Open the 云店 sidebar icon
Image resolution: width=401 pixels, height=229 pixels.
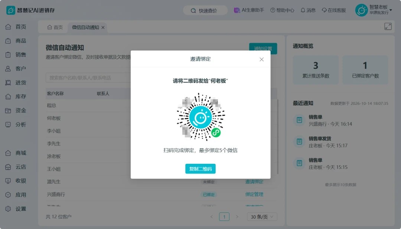point(8,167)
